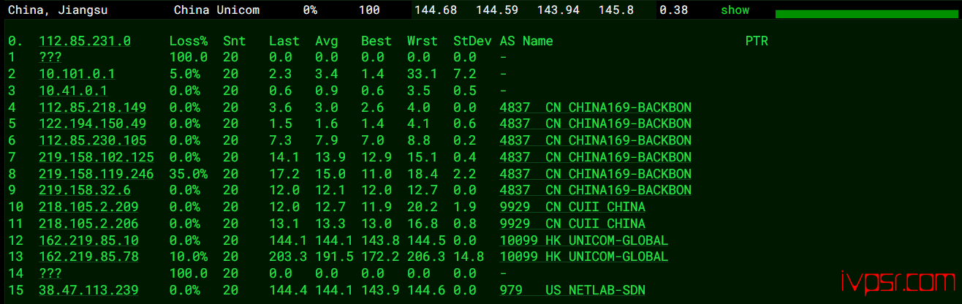Image resolution: width=962 pixels, height=304 pixels.
Task: Open hop 9 address 219.158.32.6
Action: [x=85, y=190]
